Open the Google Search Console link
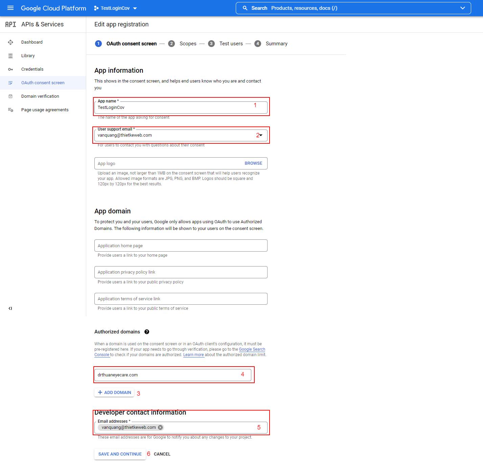This screenshot has height=466, width=483. tap(252, 349)
